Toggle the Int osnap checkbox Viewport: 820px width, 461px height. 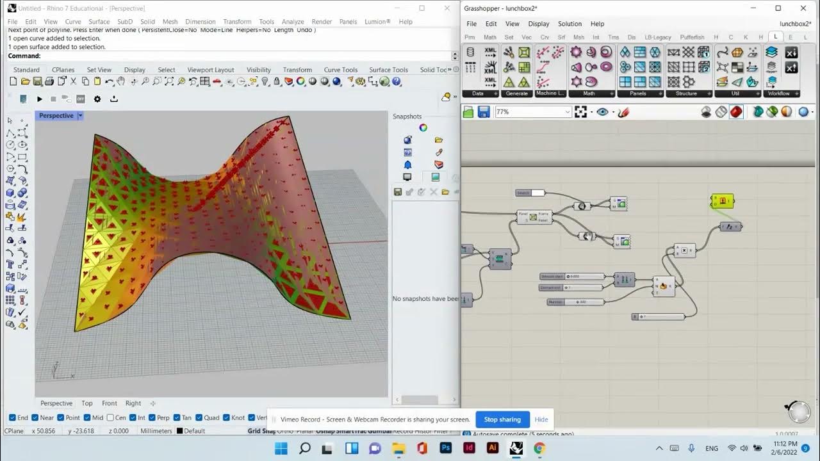(x=133, y=418)
